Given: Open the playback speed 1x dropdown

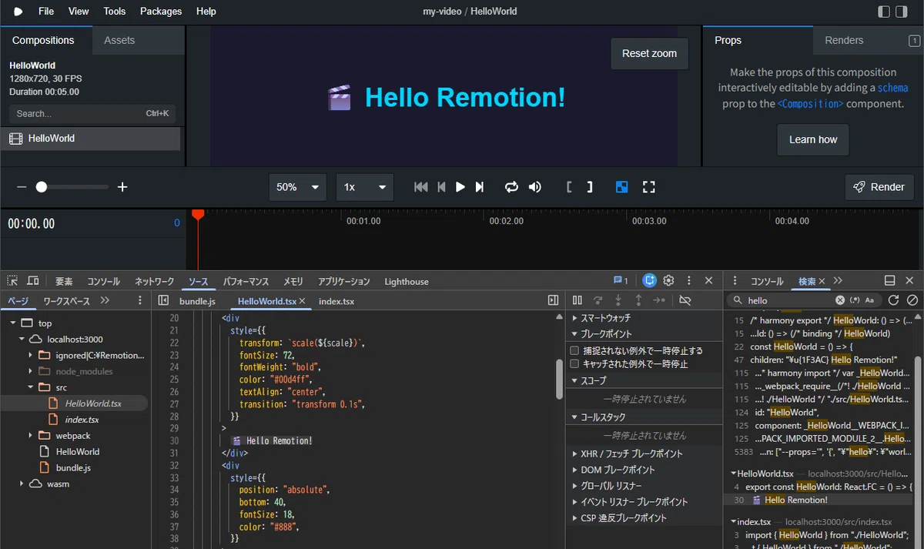Looking at the screenshot, I should [x=365, y=187].
